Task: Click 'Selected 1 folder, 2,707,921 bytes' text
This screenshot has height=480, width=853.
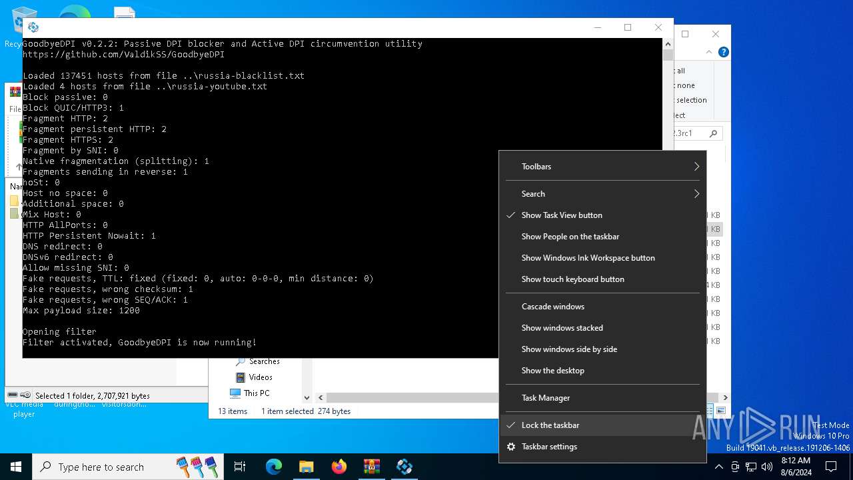Action: pos(93,396)
